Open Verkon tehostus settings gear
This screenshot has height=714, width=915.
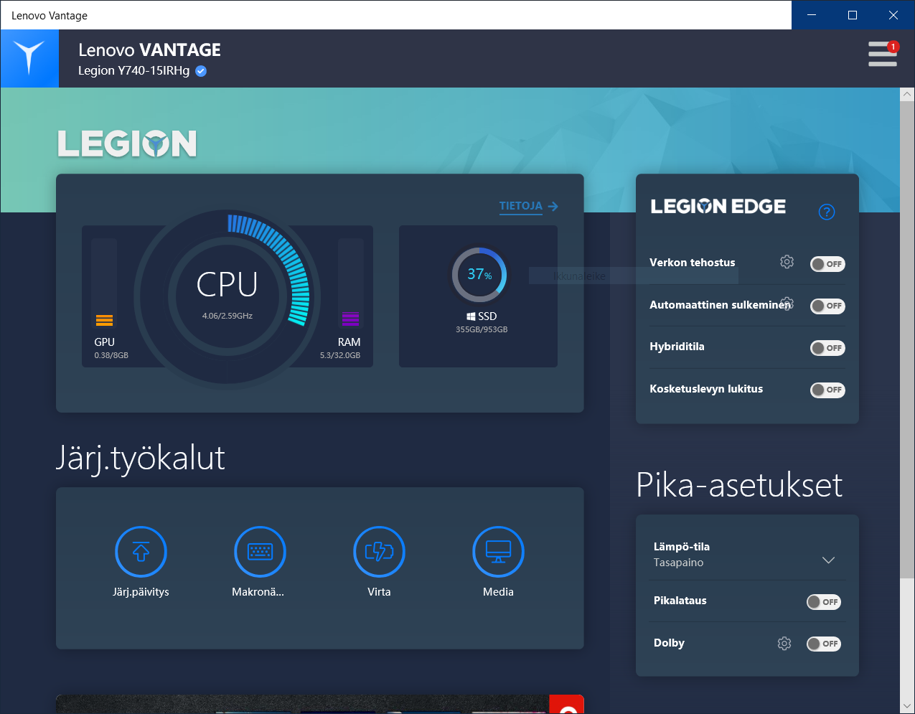787,262
